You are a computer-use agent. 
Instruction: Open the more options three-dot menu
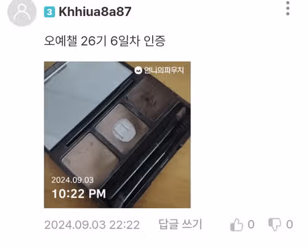[x=288, y=9]
